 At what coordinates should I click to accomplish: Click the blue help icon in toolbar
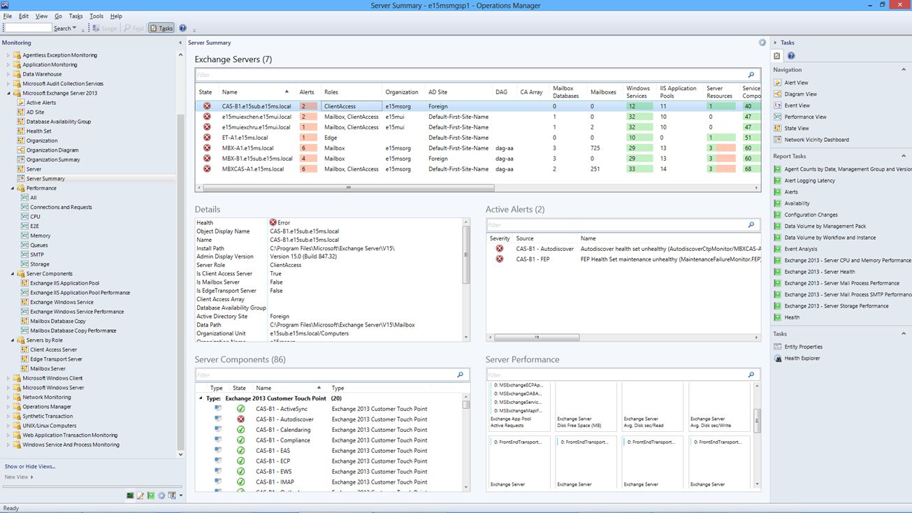(x=183, y=29)
